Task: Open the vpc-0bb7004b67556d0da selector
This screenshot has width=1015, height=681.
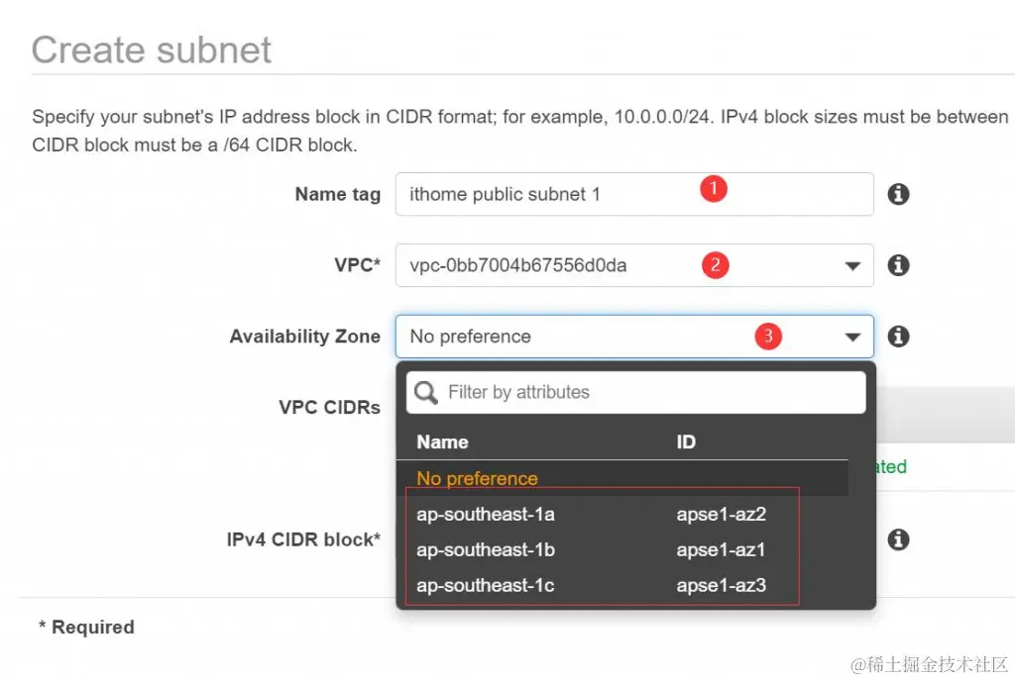Action: coord(634,265)
